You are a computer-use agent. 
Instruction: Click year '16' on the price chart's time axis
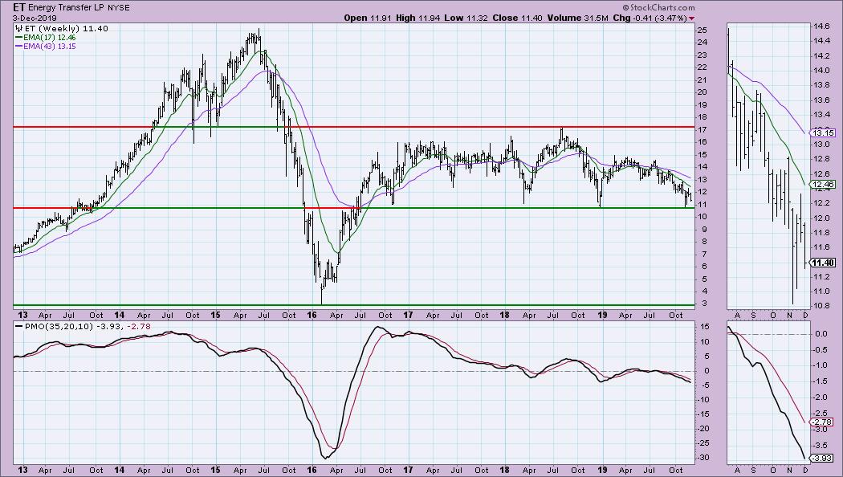(312, 315)
